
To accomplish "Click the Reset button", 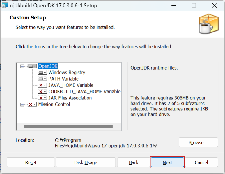I will (x=31, y=162).
